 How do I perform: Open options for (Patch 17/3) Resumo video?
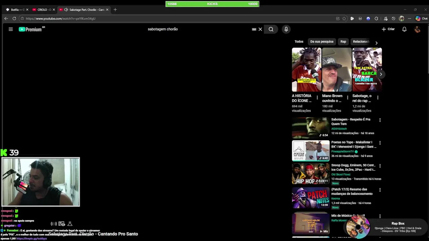380,190
